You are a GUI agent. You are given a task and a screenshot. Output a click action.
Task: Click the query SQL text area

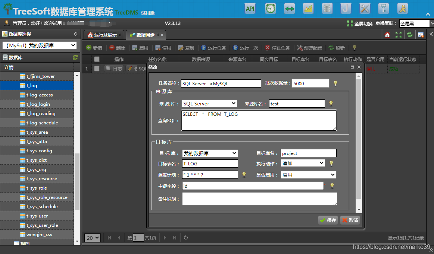259,120
